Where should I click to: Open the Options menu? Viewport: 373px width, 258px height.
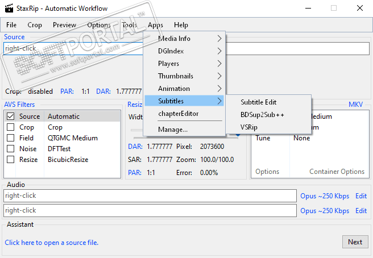pyautogui.click(x=99, y=25)
